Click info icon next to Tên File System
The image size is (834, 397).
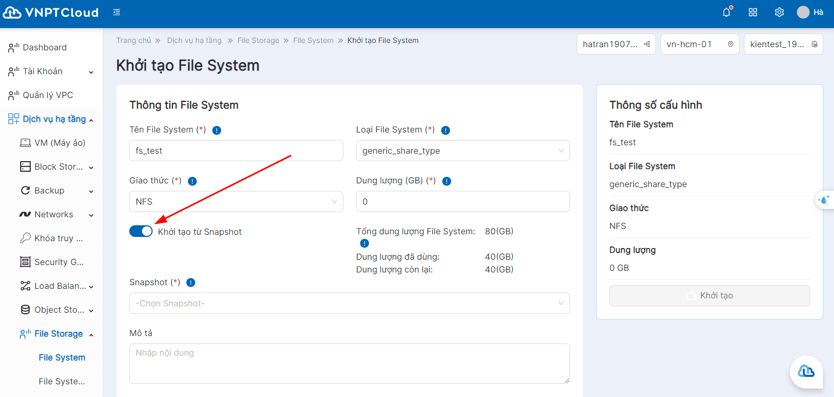coord(217,130)
